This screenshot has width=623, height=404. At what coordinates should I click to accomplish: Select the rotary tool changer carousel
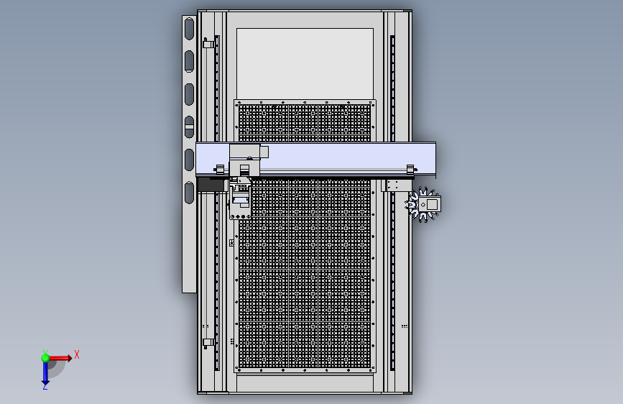click(423, 204)
